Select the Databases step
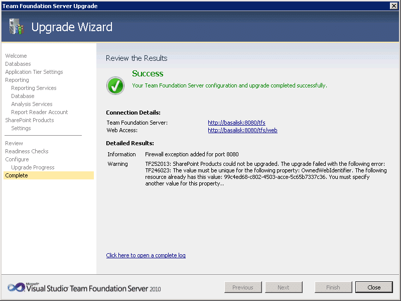This screenshot has height=301, width=401. (x=18, y=64)
